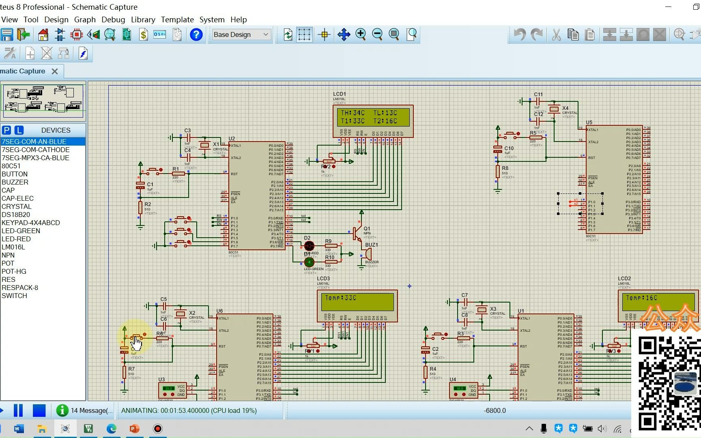The image size is (701, 438).
Task: Open the blue Help question mark icon
Action: coord(196,34)
